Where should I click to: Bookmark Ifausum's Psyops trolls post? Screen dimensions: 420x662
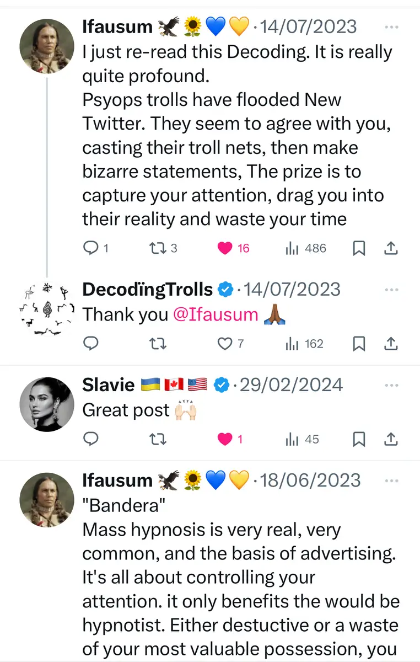coord(359,249)
